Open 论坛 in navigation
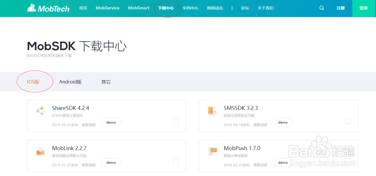 [245, 8]
